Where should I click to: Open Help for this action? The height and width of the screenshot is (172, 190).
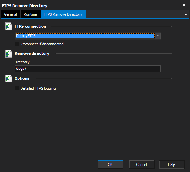[x=172, y=165]
